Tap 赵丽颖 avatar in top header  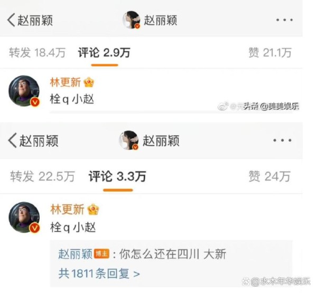[x=132, y=20]
